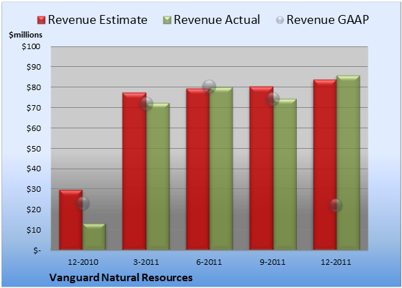Click the $90 y-axis label
The width and height of the screenshot is (402, 288).
click(33, 67)
